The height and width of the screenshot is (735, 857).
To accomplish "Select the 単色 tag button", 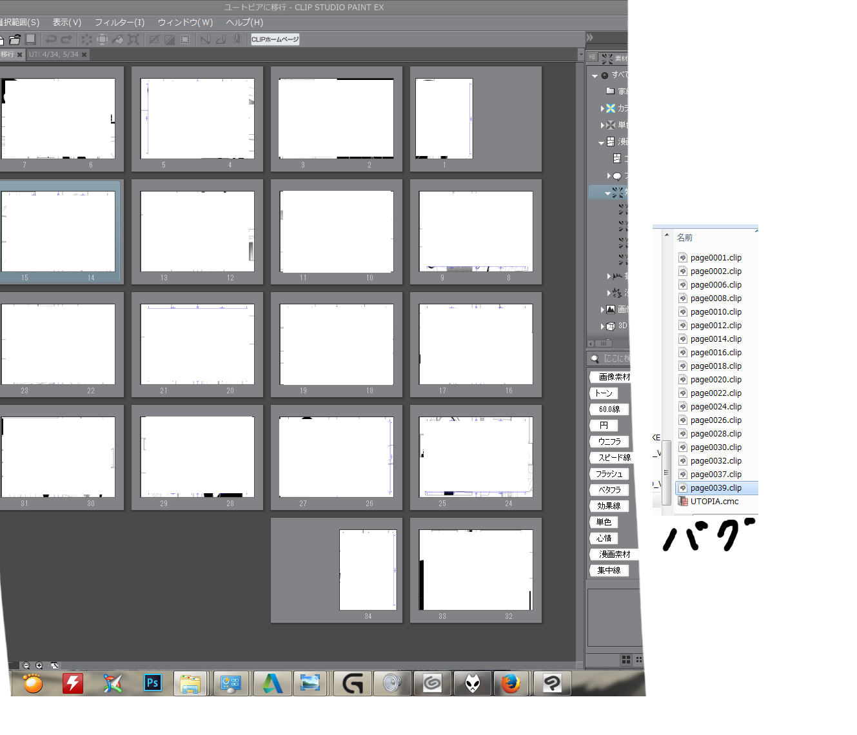I will [x=604, y=522].
